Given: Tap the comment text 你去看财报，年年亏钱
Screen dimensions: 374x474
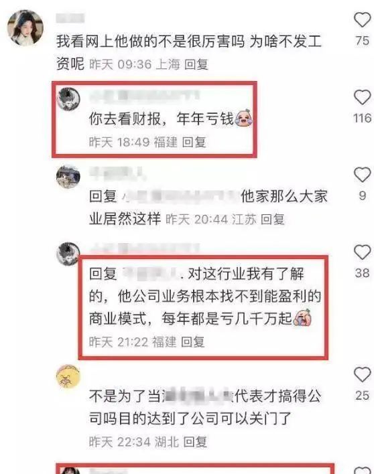Looking at the screenshot, I should 161,118.
